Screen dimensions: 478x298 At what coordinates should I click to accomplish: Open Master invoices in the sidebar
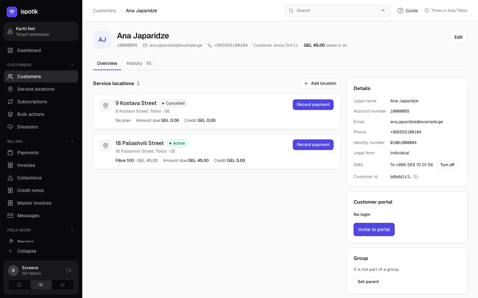click(41, 203)
